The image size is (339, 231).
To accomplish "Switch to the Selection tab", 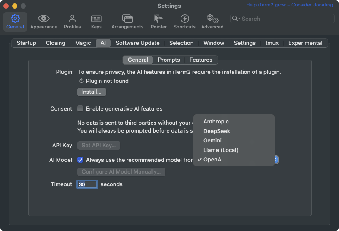I will click(x=181, y=43).
